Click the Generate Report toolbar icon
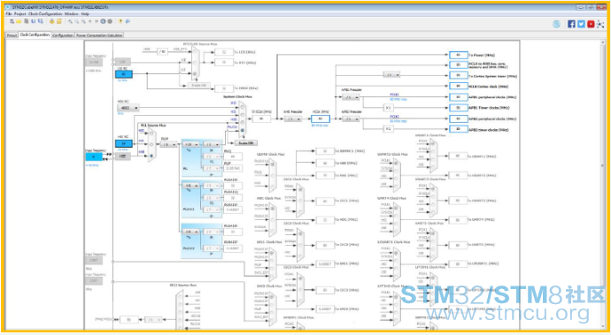Viewport: 611px width, 335px height. (59, 22)
